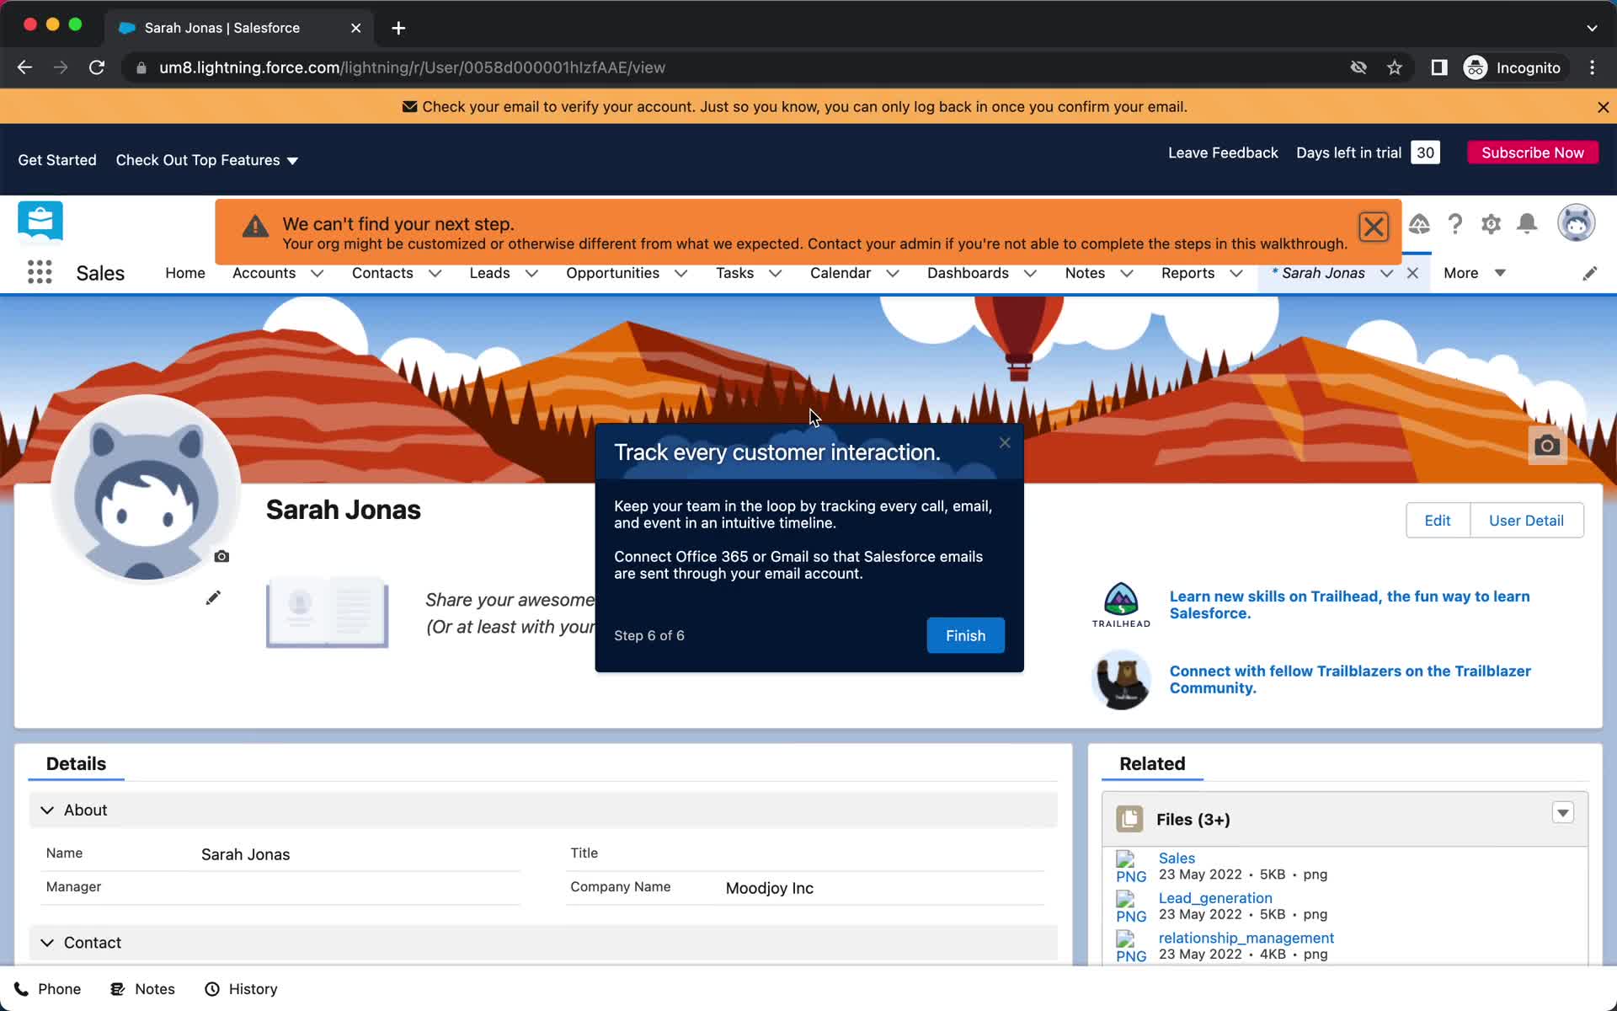Open the Calendar tab
The height and width of the screenshot is (1011, 1617).
pos(841,273)
